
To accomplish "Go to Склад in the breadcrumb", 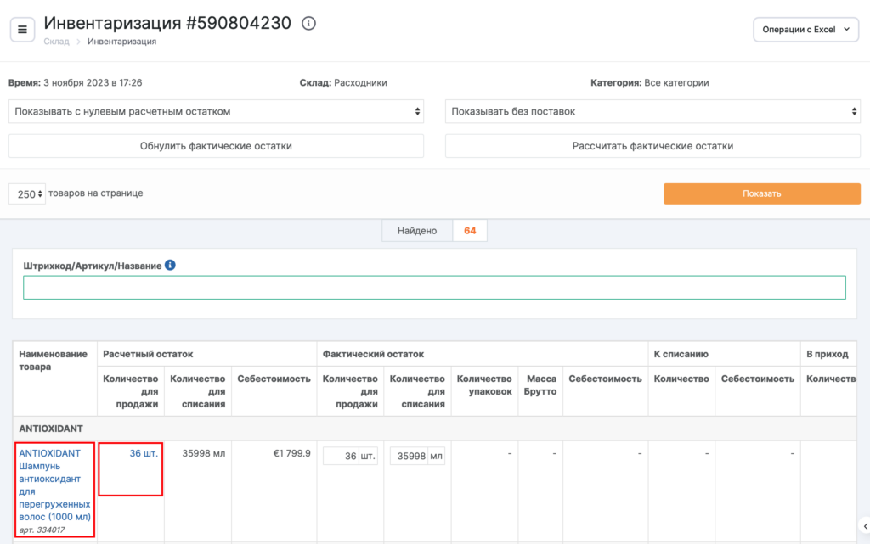I will (x=56, y=42).
